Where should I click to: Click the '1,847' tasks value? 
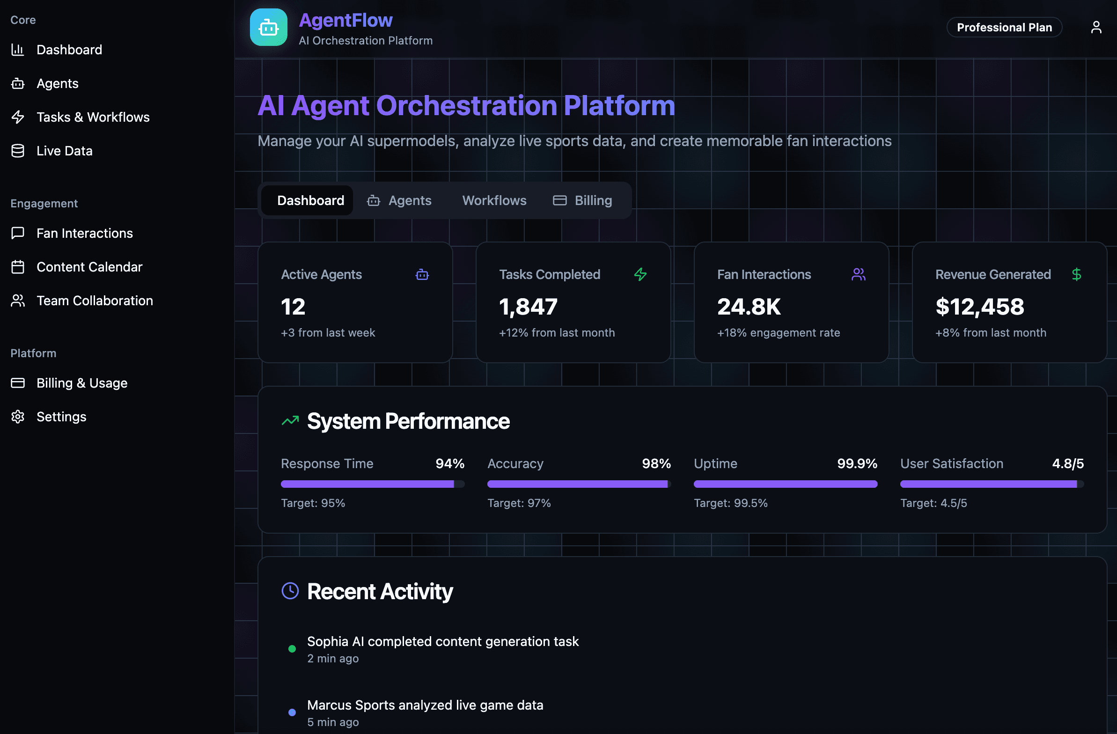528,307
